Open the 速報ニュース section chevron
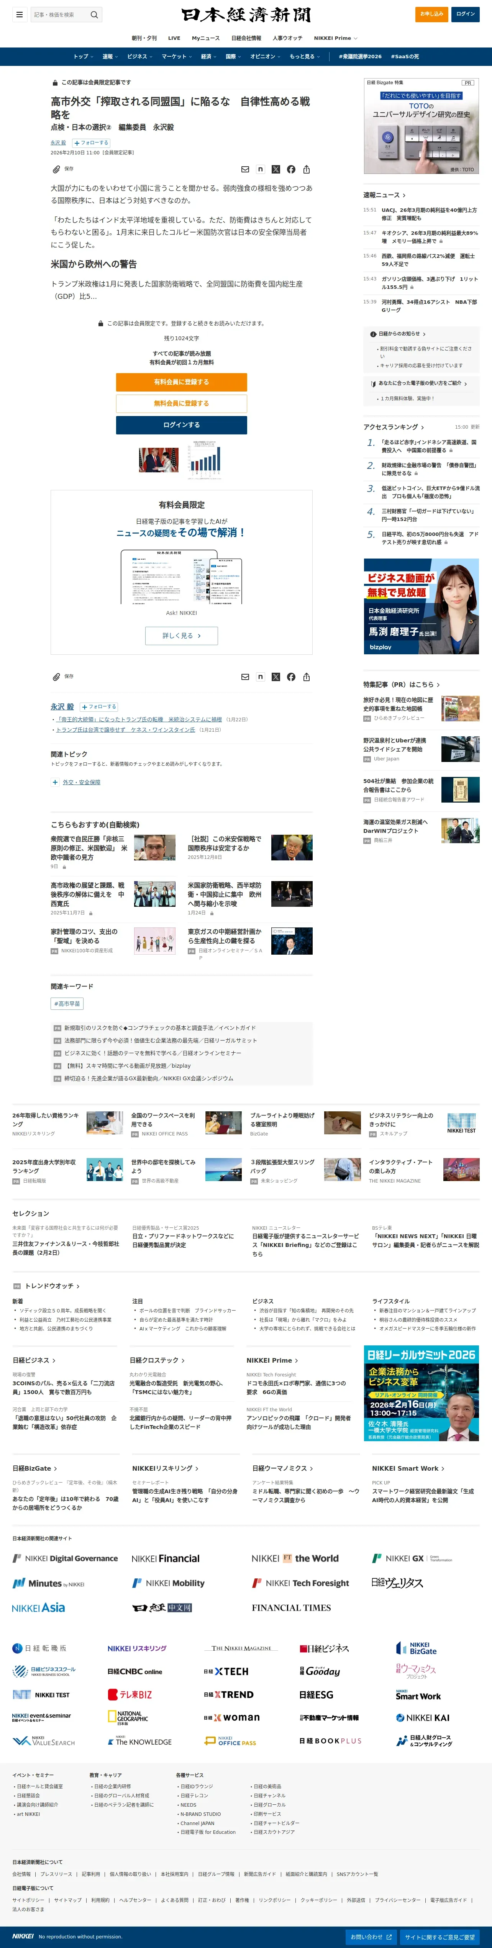Image resolution: width=492 pixels, height=1948 pixels. 403,195
